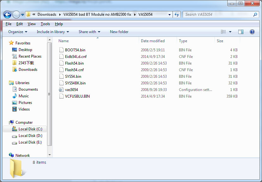Click the VAS5054 breadcrumb in address bar
This screenshot has width=262, height=182.
145,14
